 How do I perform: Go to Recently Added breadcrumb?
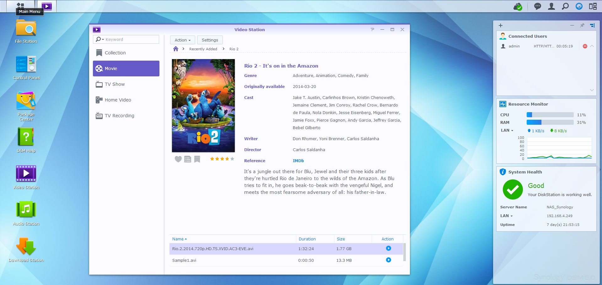tap(203, 49)
